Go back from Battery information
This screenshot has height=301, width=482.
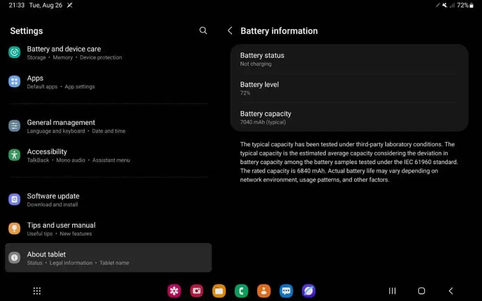click(230, 31)
